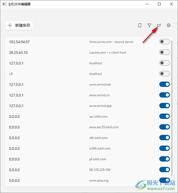Disable the is360.iobit.com toggle
The image size is (178, 193).
tap(165, 148)
